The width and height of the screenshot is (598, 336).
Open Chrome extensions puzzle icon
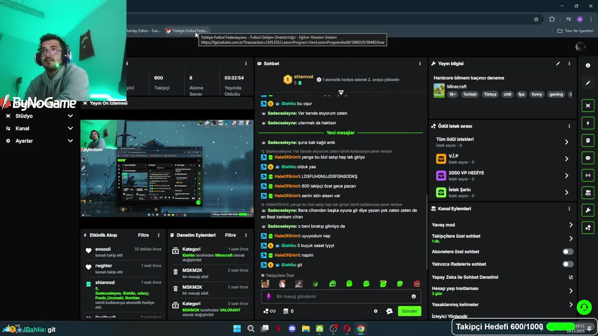tap(552, 19)
